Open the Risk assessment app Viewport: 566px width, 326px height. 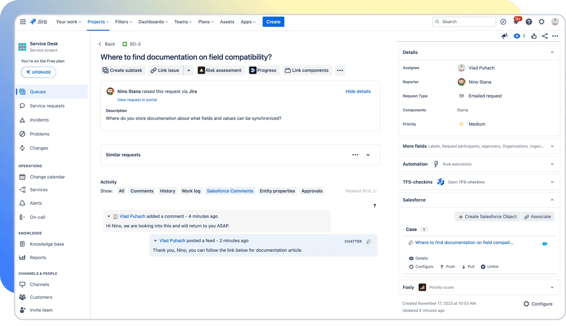pyautogui.click(x=220, y=70)
